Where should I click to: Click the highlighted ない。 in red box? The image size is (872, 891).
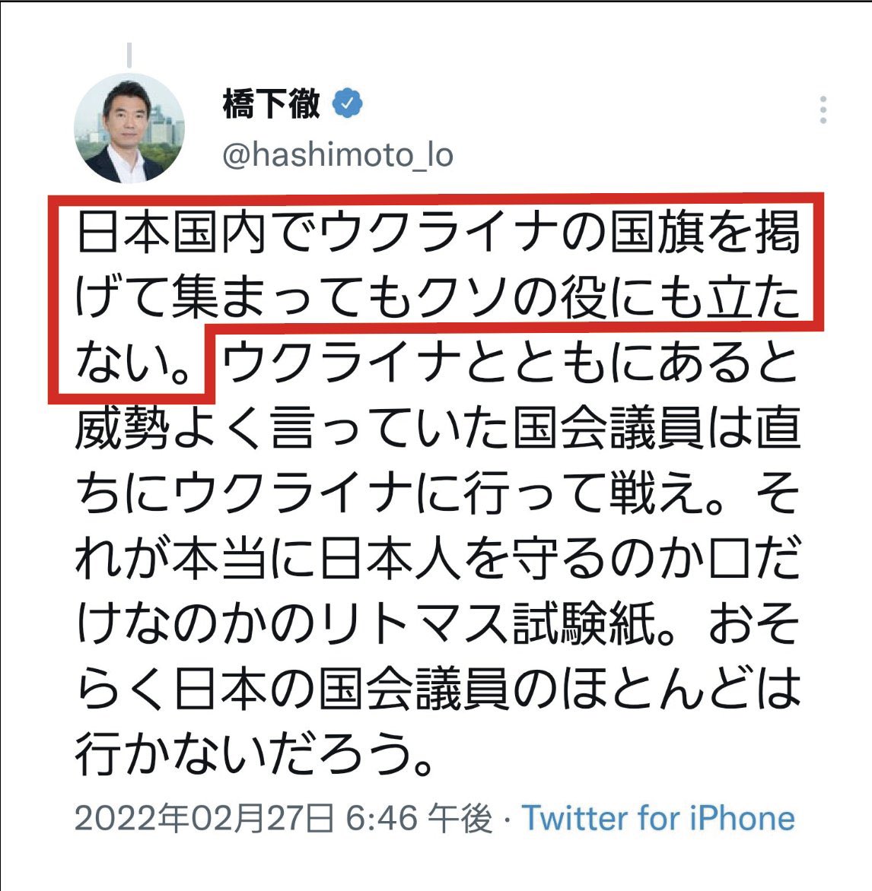coord(132,363)
